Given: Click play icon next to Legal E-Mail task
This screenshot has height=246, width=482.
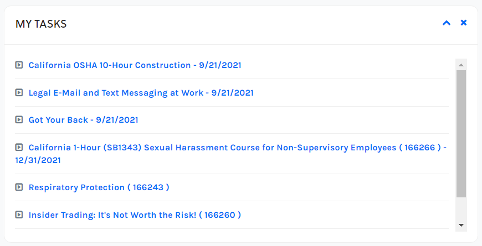Looking at the screenshot, I should [x=19, y=93].
